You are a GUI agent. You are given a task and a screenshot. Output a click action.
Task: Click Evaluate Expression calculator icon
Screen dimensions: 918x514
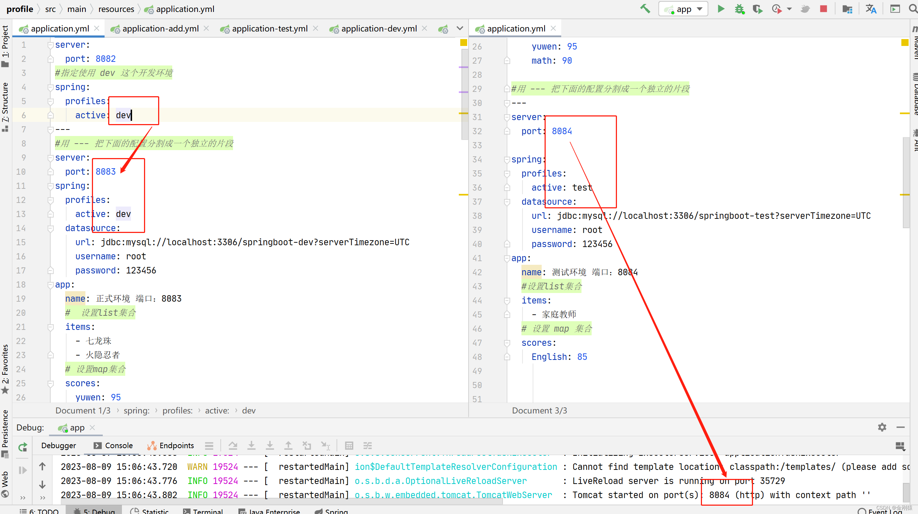click(349, 446)
